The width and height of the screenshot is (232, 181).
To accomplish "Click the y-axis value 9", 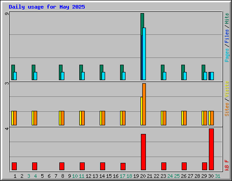I will click(7, 14).
